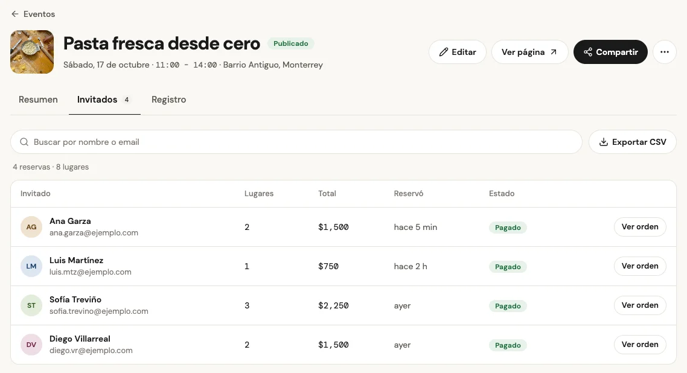Select the name Ana Garza

[x=70, y=221]
